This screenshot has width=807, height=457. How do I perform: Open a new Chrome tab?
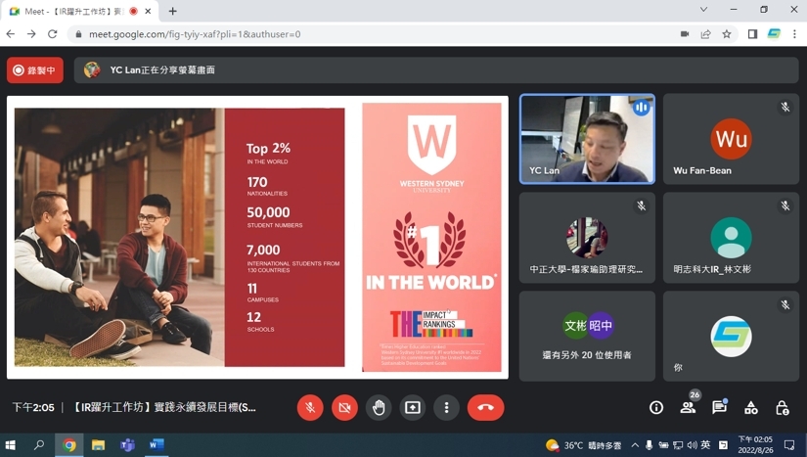pyautogui.click(x=172, y=11)
